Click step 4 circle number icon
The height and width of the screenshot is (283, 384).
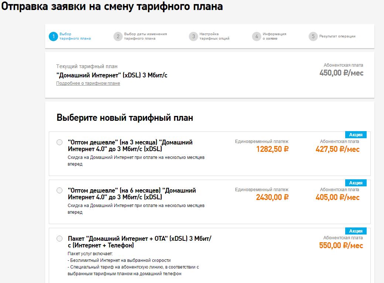(256, 36)
